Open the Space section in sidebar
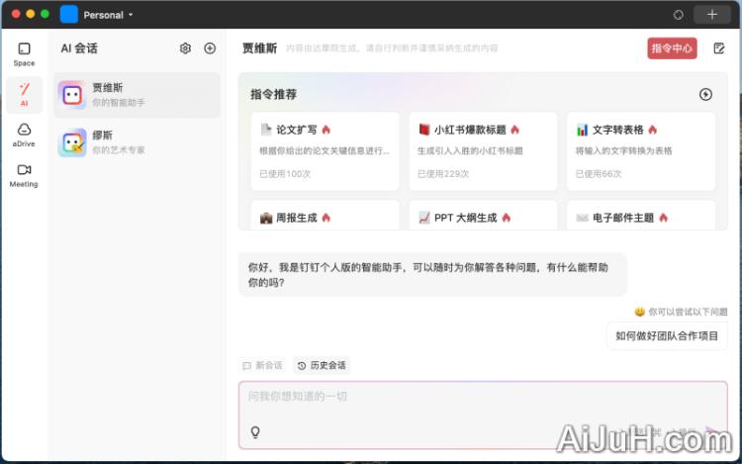This screenshot has width=742, height=464. point(24,53)
